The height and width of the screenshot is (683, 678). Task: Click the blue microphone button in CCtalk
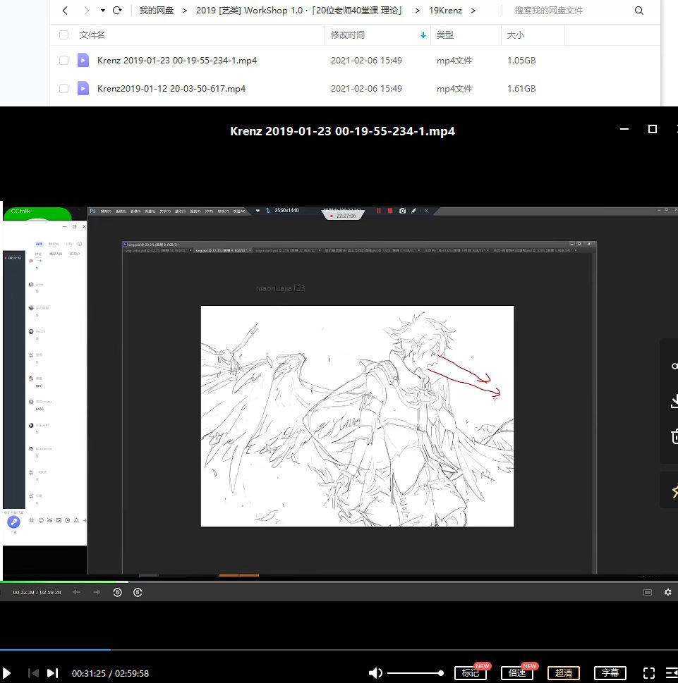[x=14, y=522]
